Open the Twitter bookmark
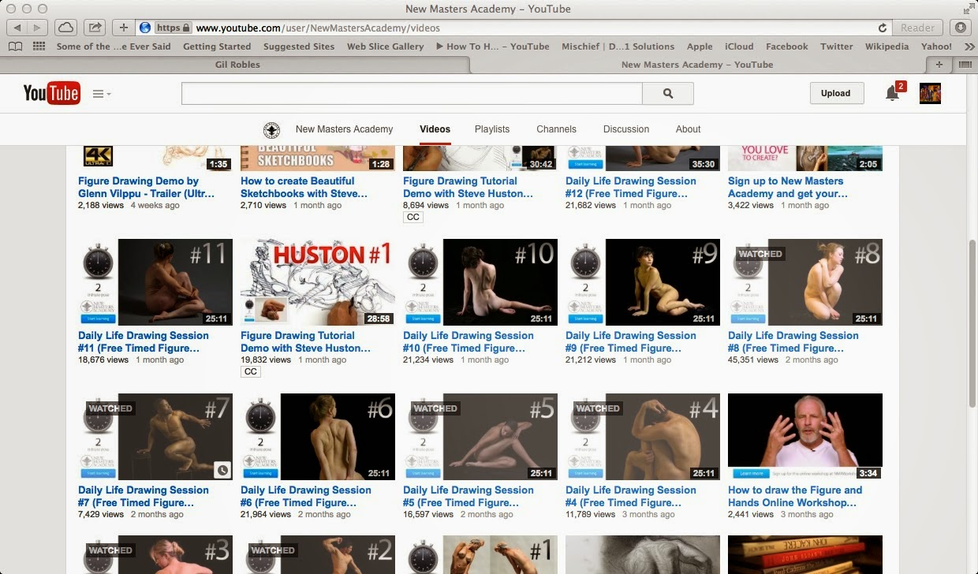This screenshot has width=978, height=574. 836,47
